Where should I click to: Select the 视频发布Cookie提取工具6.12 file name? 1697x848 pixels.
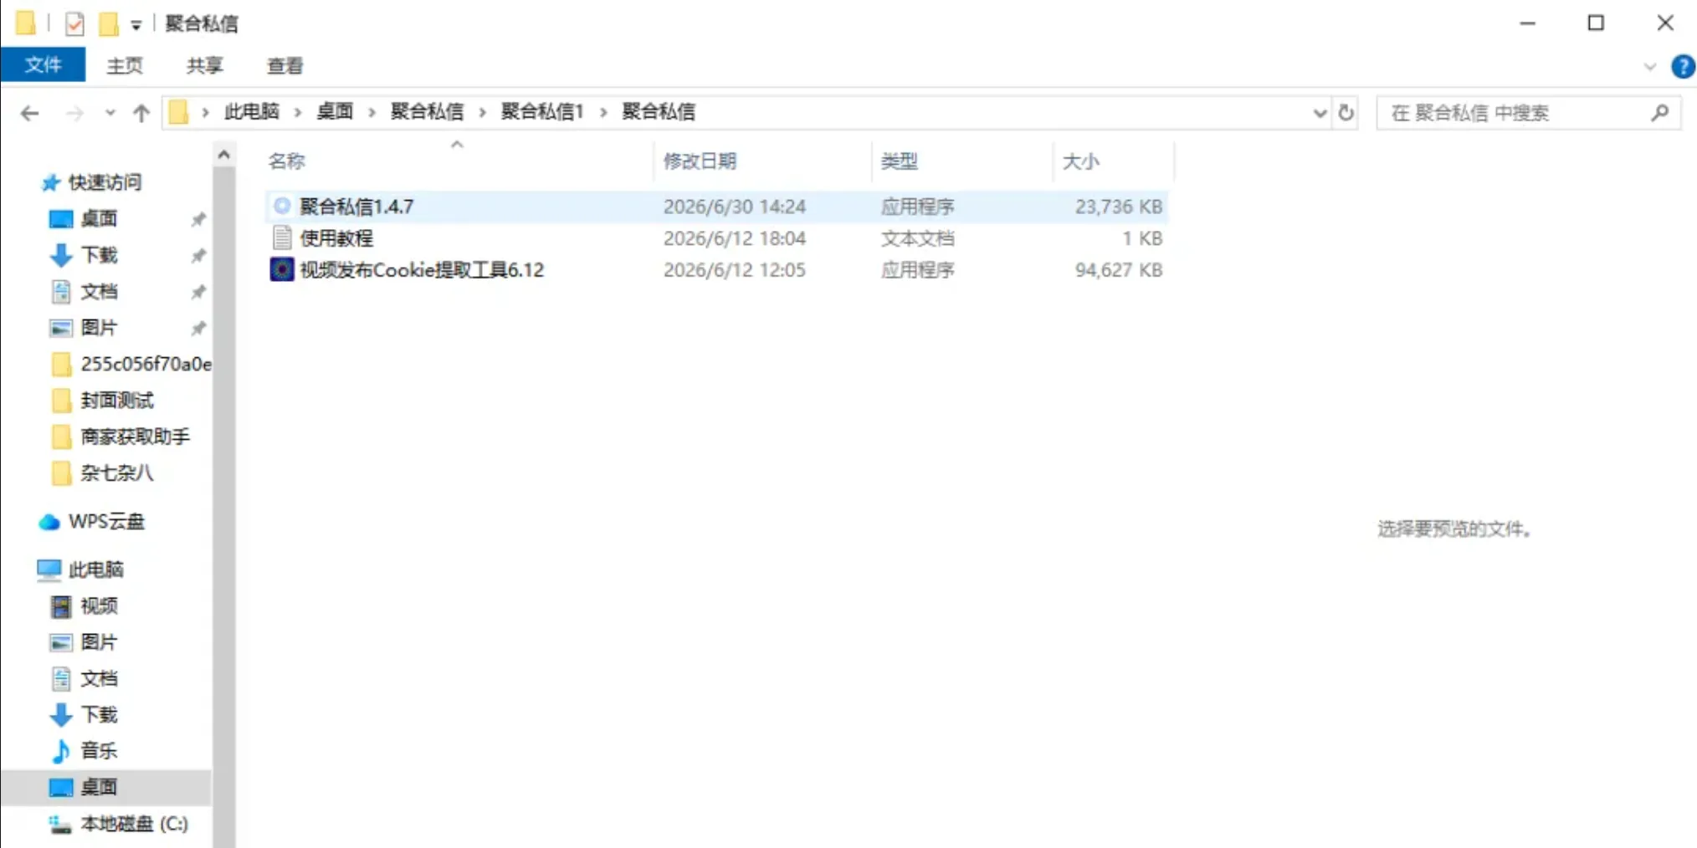(422, 269)
